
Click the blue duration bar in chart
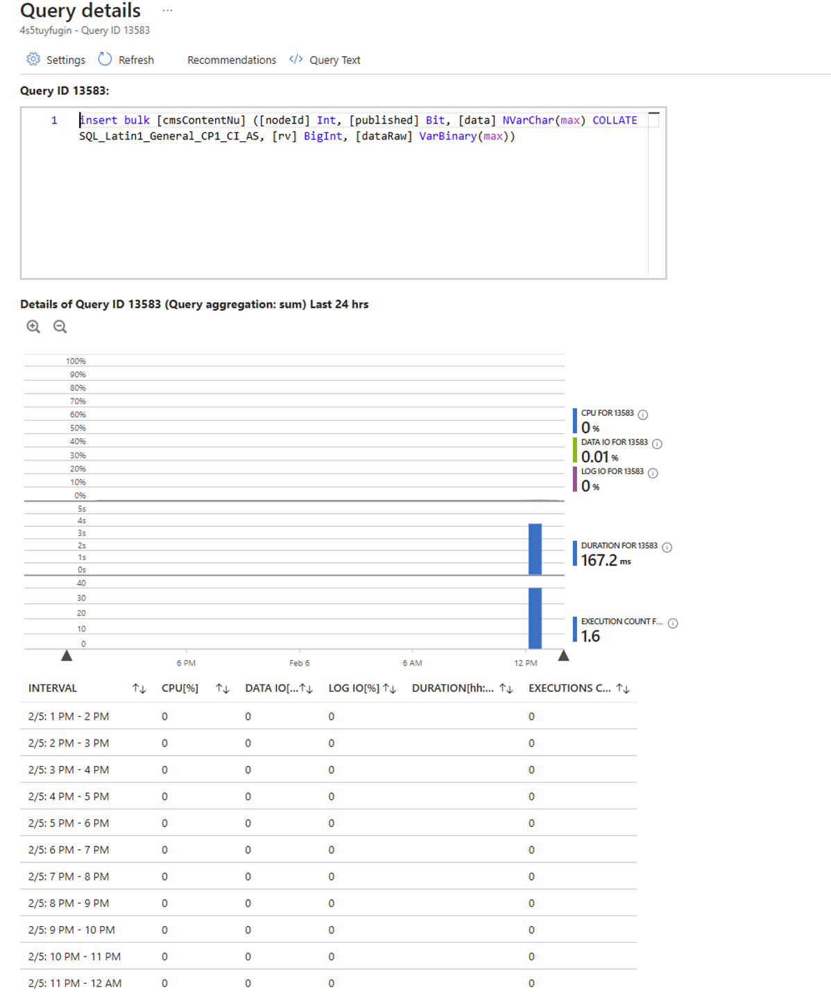(535, 548)
